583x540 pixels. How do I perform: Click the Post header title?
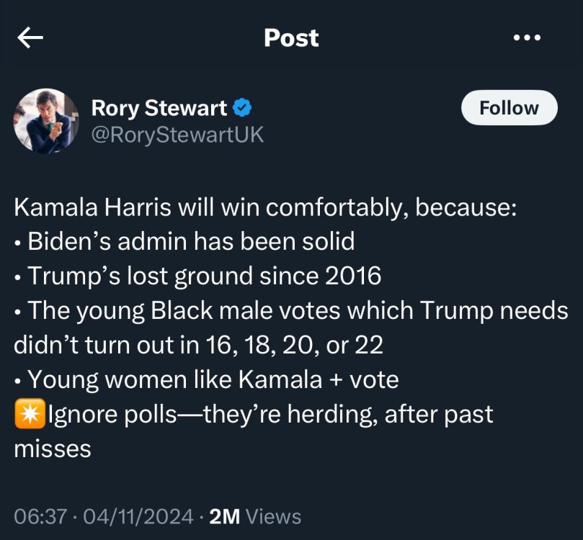click(291, 38)
